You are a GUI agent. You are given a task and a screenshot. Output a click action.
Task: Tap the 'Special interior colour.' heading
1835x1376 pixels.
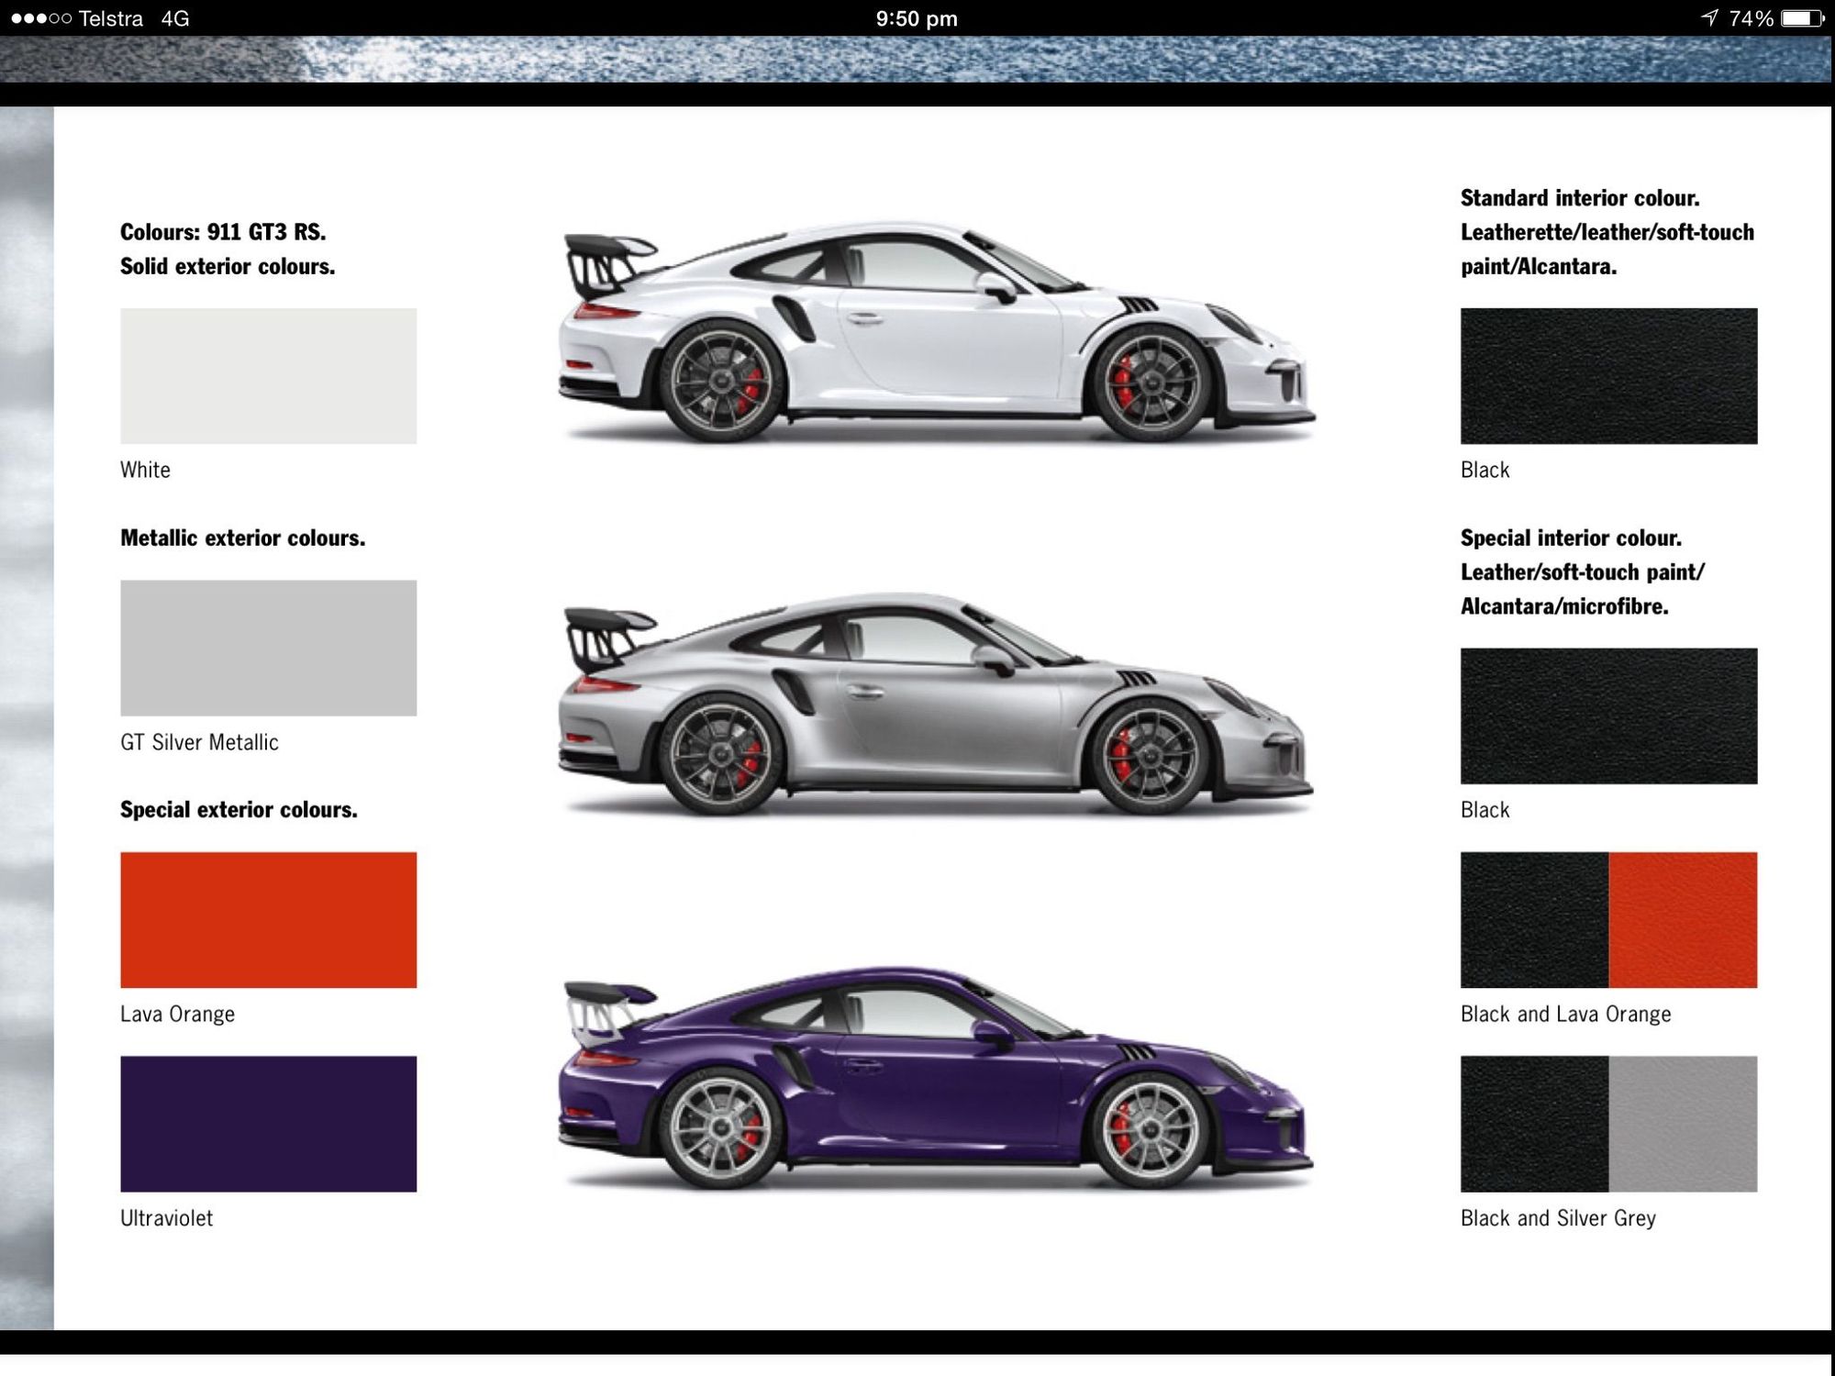pos(1571,538)
